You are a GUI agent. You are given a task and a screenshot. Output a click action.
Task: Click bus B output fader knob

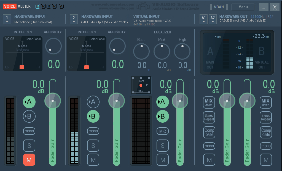click(247, 101)
